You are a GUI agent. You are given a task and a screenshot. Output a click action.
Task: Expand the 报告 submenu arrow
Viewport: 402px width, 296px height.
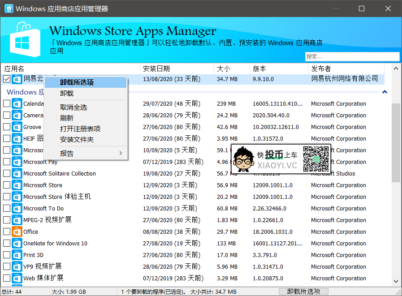(121, 154)
